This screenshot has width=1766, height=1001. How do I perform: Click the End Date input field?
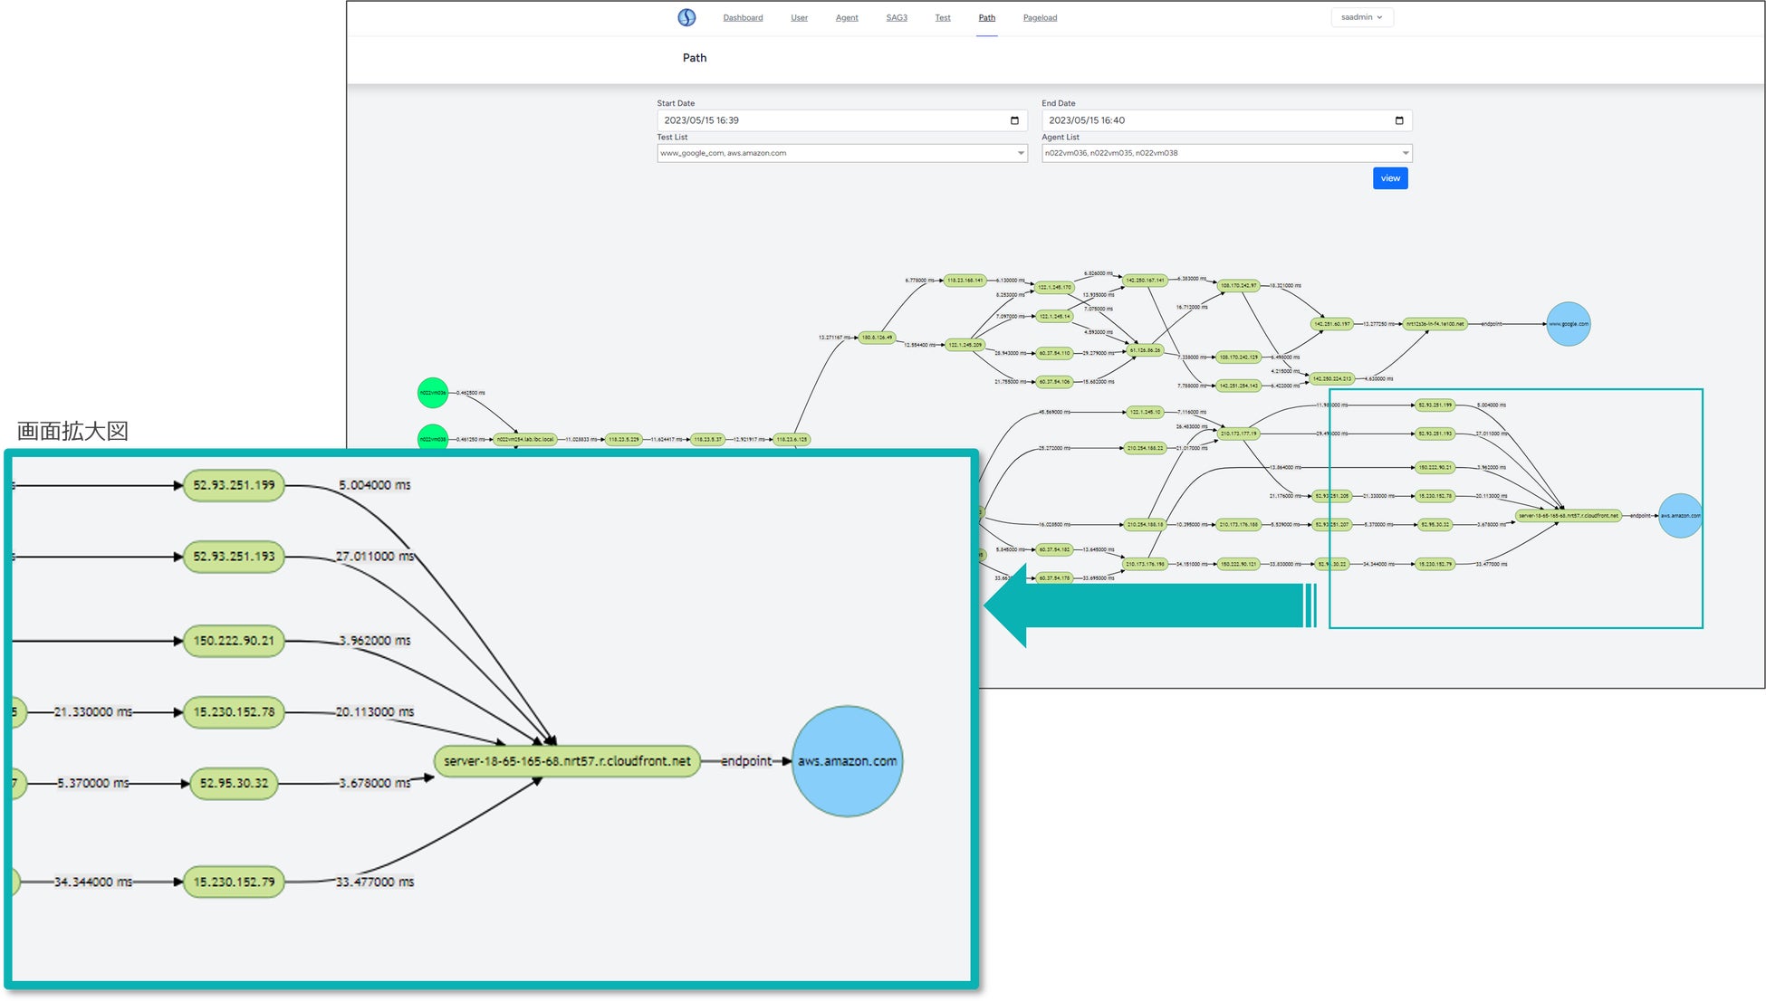pyautogui.click(x=1226, y=120)
